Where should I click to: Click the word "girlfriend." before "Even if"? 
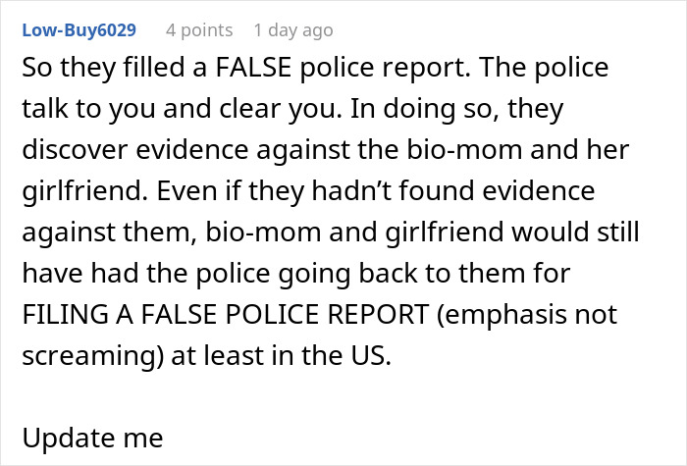click(x=85, y=191)
